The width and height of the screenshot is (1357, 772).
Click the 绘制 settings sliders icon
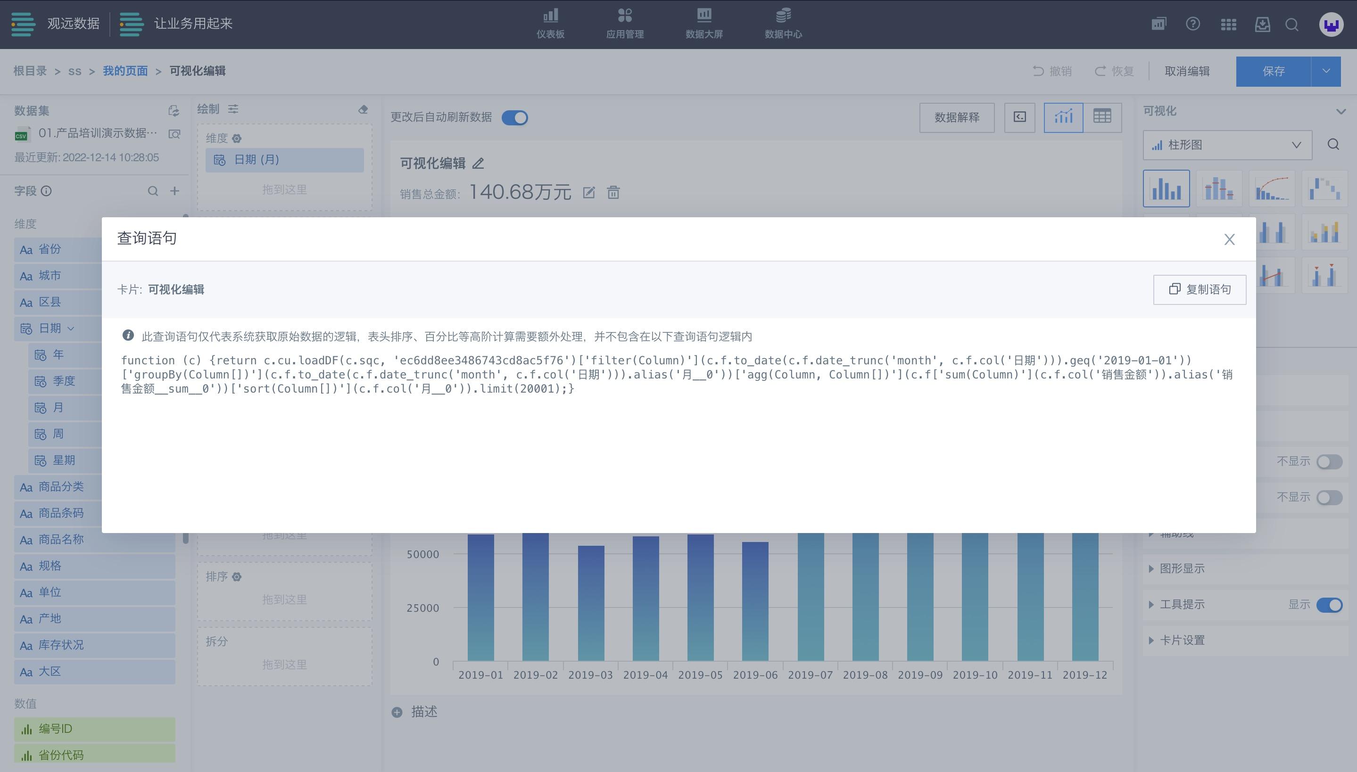pyautogui.click(x=233, y=109)
